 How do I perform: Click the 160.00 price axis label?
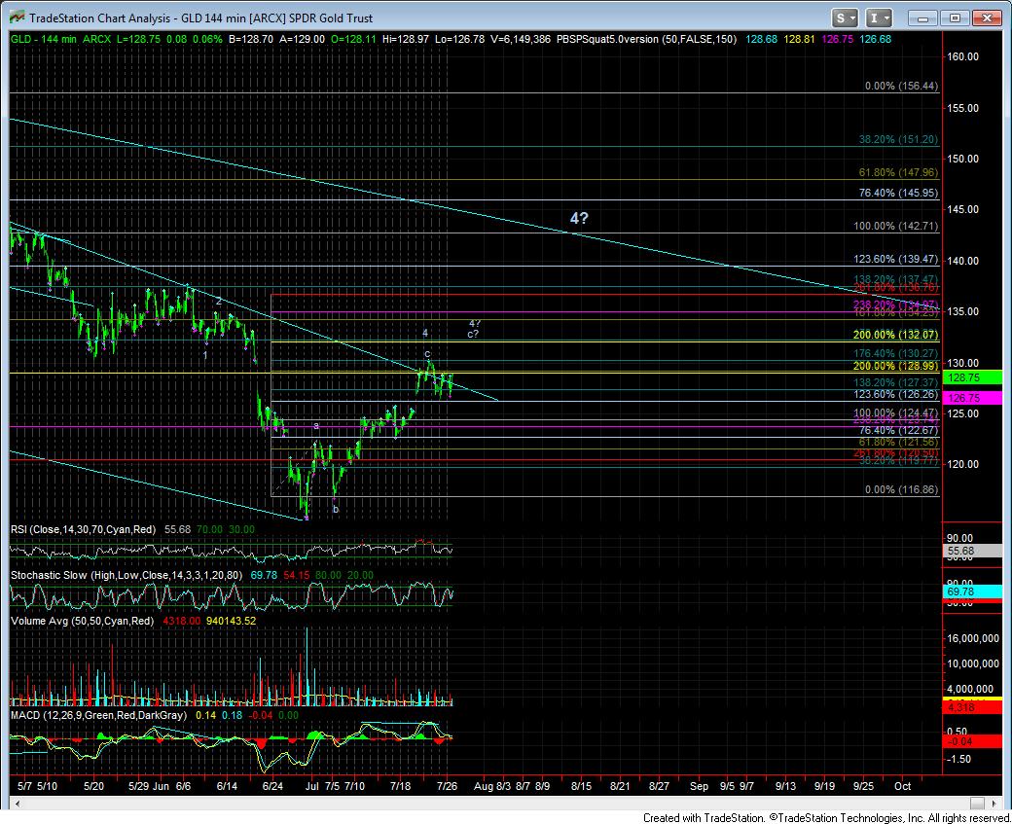click(x=963, y=56)
